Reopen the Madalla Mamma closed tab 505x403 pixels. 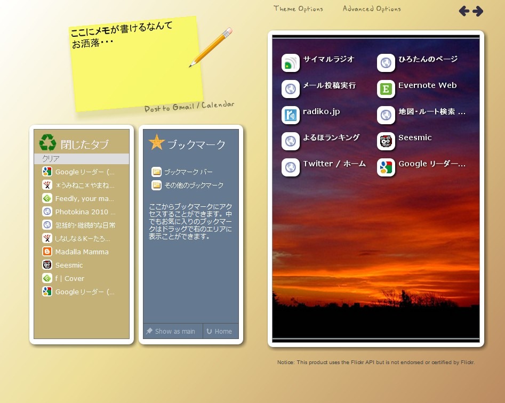pyautogui.click(x=82, y=252)
